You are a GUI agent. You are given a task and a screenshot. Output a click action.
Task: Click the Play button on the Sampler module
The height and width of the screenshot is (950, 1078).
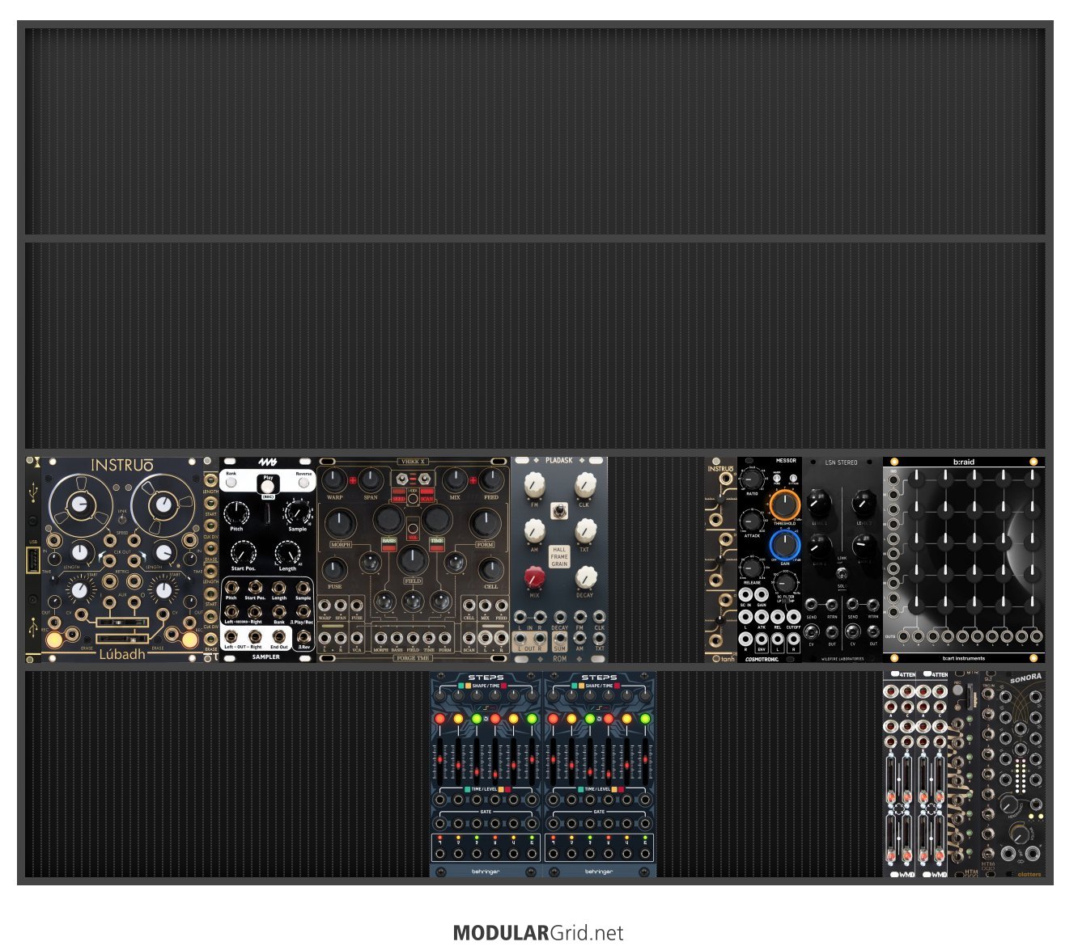[268, 487]
